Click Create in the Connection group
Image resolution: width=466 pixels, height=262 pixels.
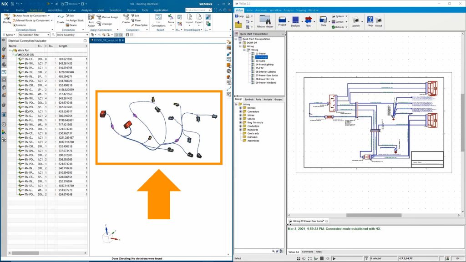pyautogui.click(x=61, y=19)
